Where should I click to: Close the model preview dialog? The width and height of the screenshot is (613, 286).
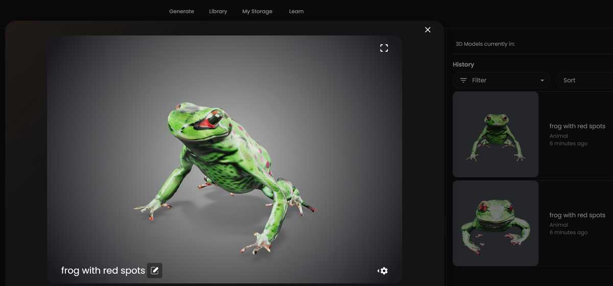pyautogui.click(x=428, y=30)
